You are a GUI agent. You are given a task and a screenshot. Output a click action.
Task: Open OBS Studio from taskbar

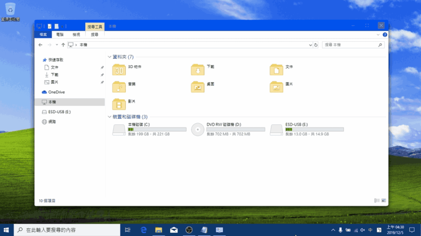click(x=189, y=230)
